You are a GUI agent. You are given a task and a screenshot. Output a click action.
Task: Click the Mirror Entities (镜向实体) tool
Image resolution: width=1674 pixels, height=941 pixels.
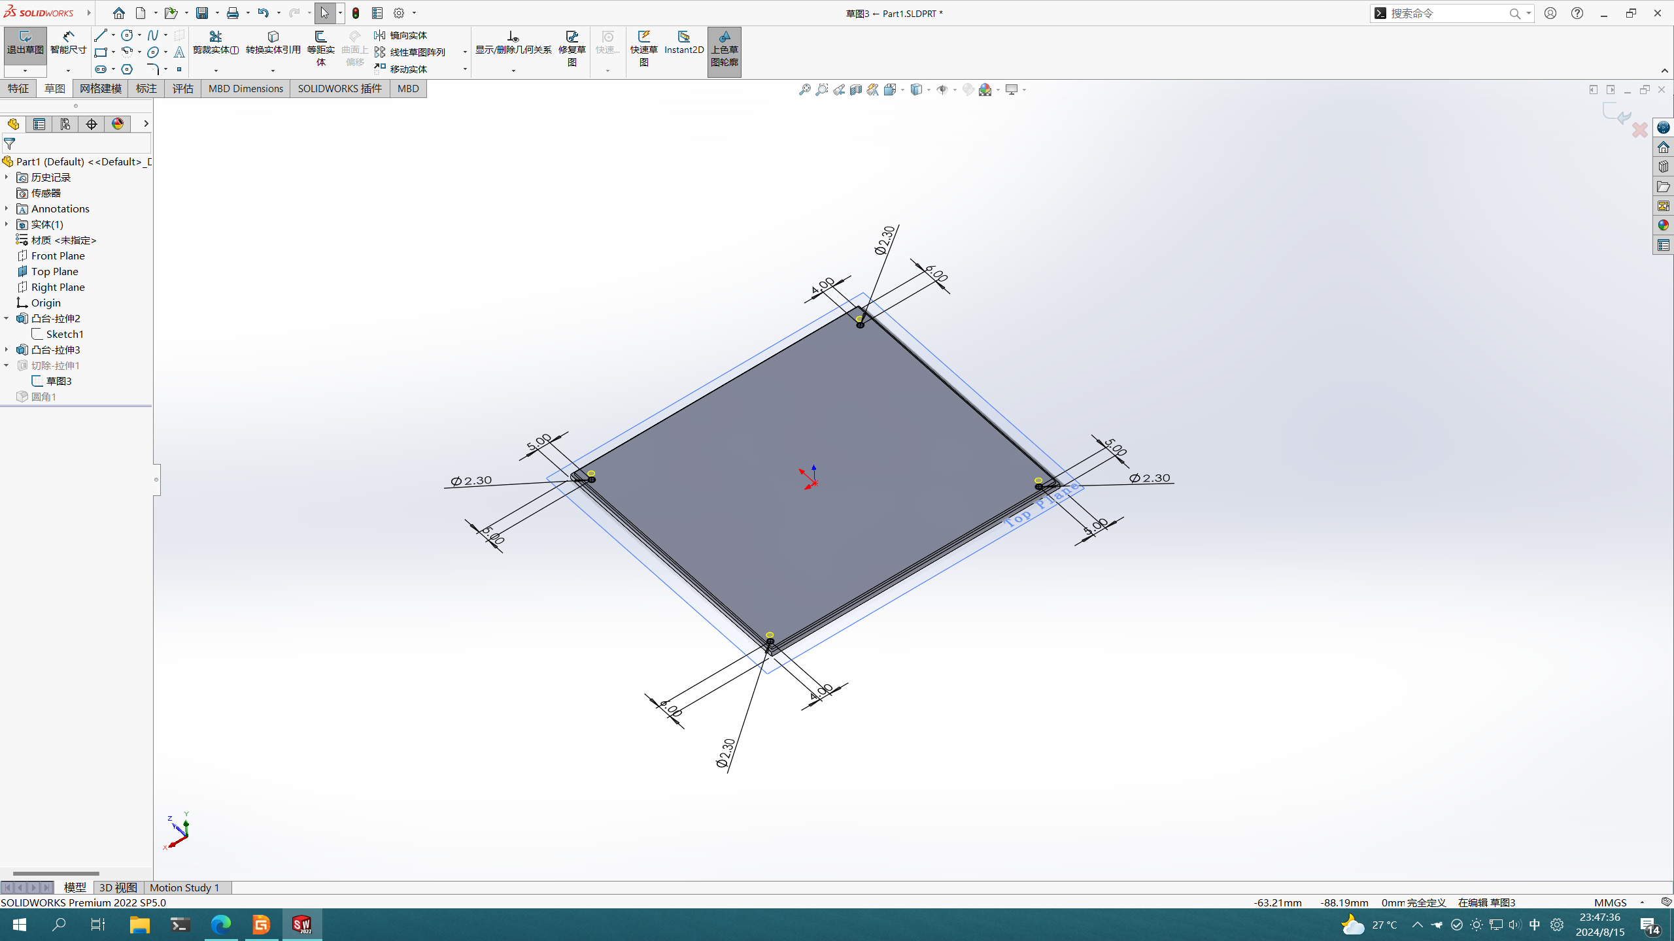[401, 35]
